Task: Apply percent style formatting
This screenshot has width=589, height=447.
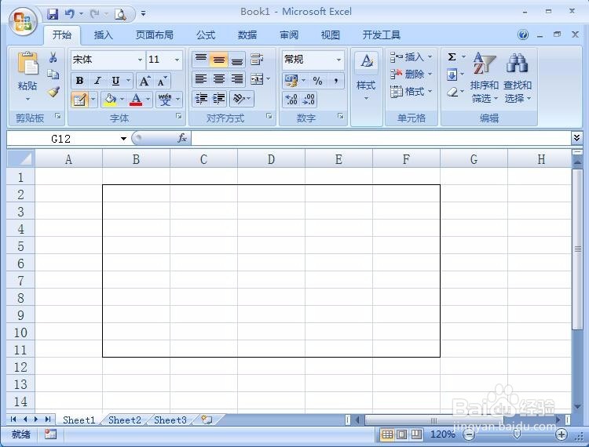Action: pos(318,81)
